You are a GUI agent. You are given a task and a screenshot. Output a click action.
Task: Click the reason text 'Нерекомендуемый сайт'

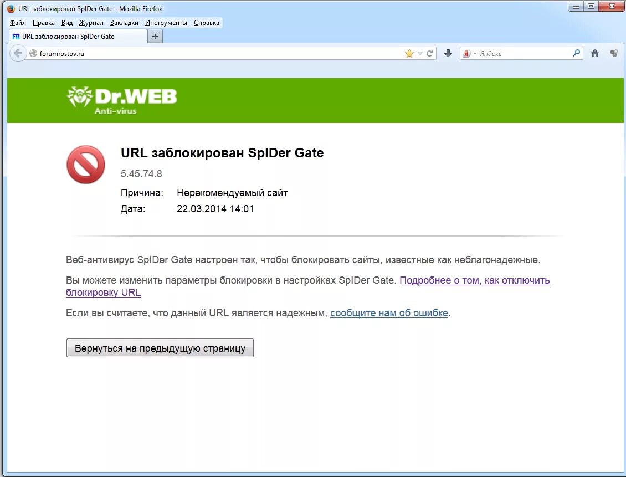tap(232, 193)
